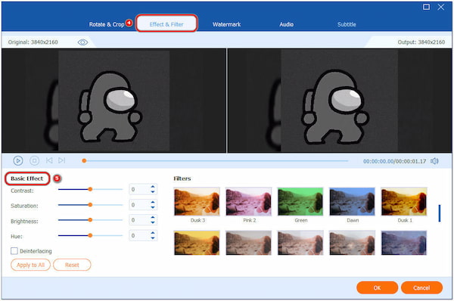Click the output video preview pane
The width and height of the screenshot is (454, 301).
pos(340,101)
